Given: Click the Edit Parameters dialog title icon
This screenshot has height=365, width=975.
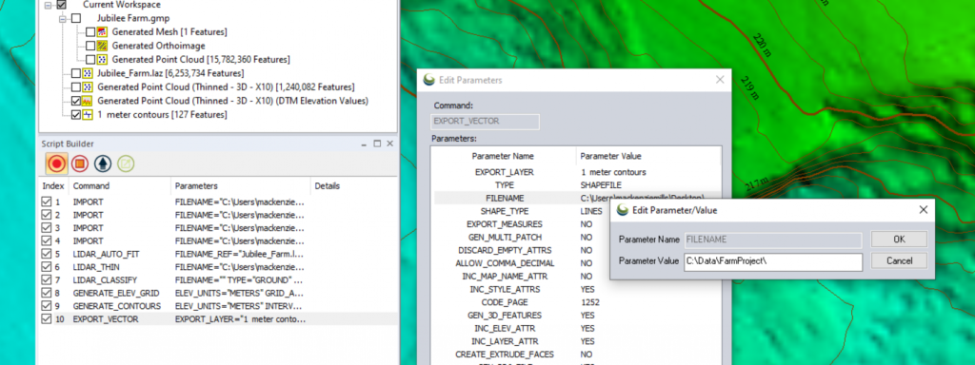Looking at the screenshot, I should 428,80.
